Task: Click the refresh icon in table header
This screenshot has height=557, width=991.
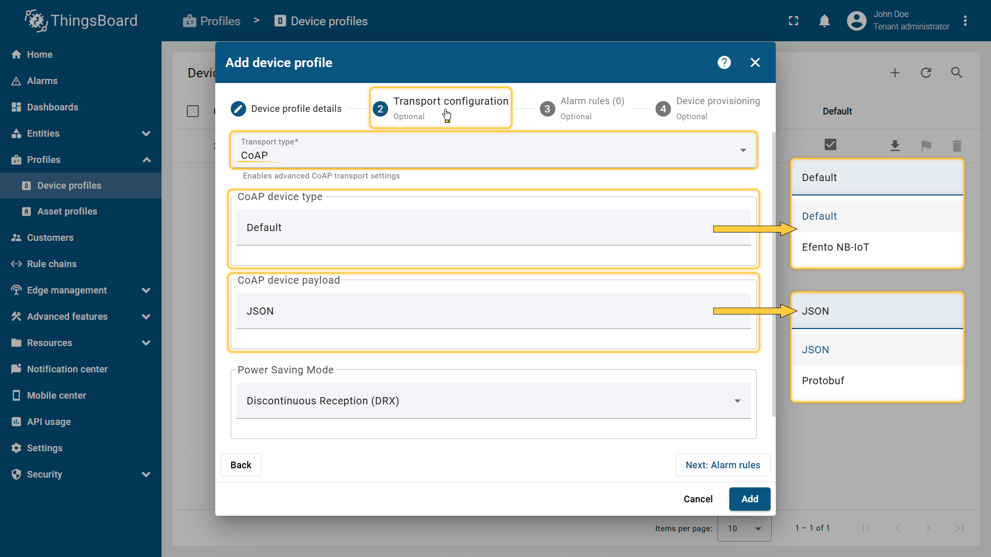Action: tap(926, 73)
